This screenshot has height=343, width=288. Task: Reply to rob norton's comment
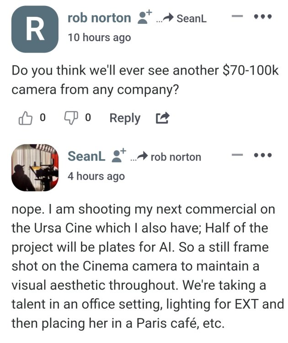coord(125,118)
